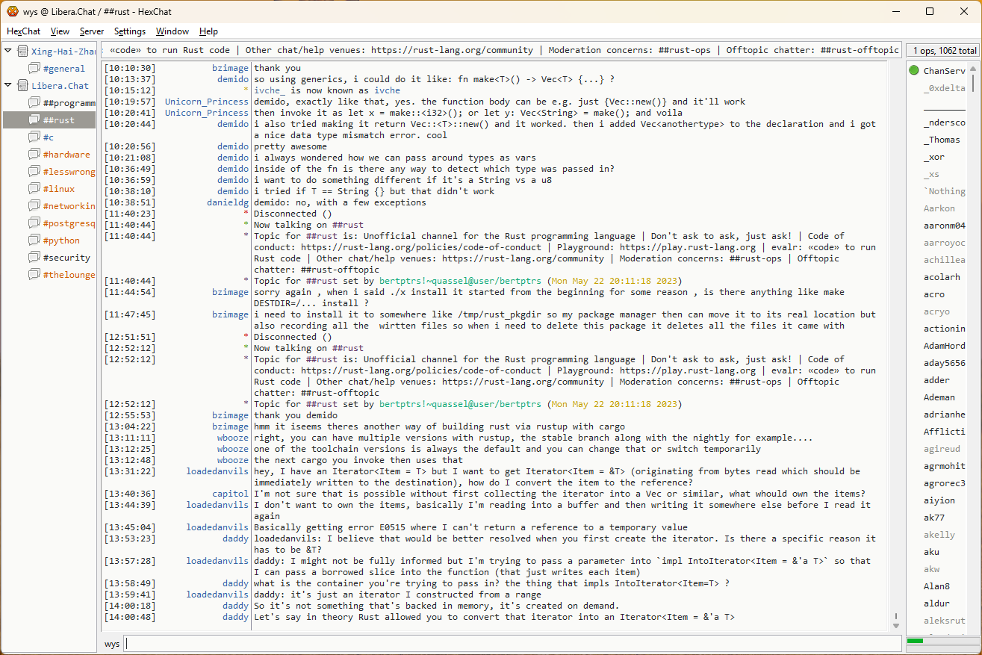Click the '1 ops, 1062 total' button
982x655 pixels.
(x=942, y=51)
